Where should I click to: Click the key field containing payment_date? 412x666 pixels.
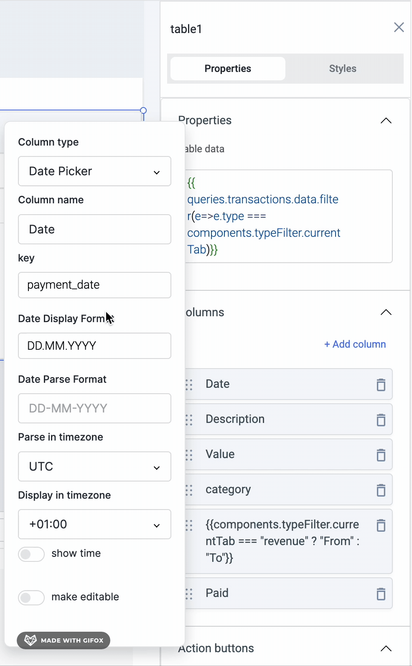point(95,285)
